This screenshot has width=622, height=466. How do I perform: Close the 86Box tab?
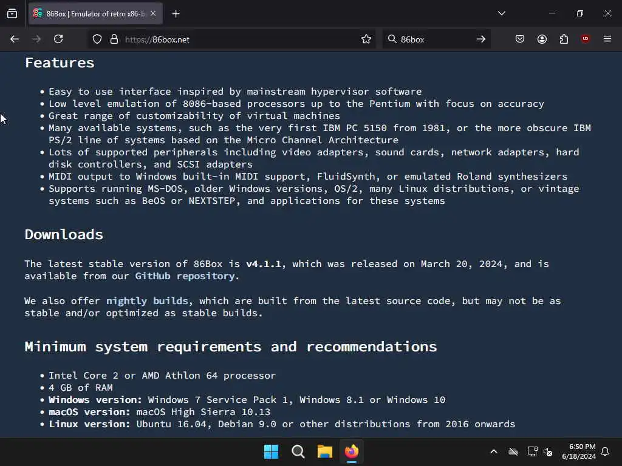153,13
